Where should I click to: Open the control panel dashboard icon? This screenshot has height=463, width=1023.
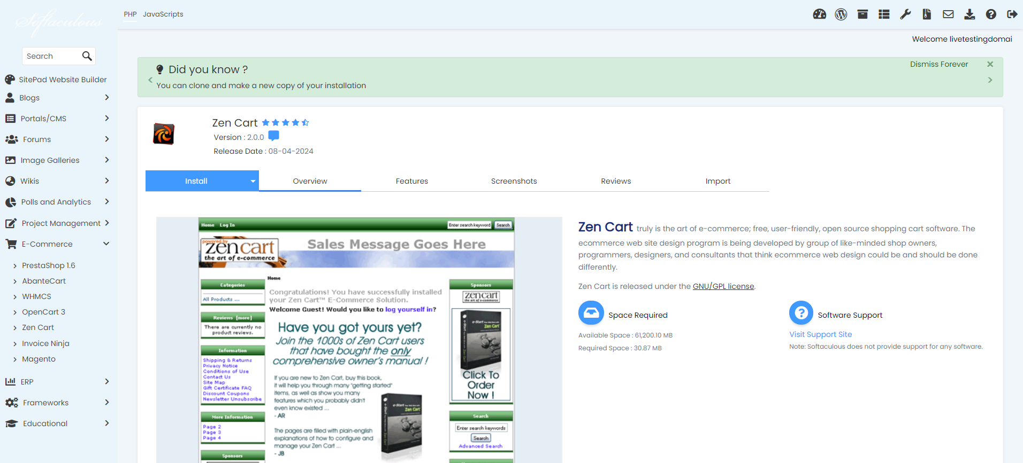click(x=819, y=14)
